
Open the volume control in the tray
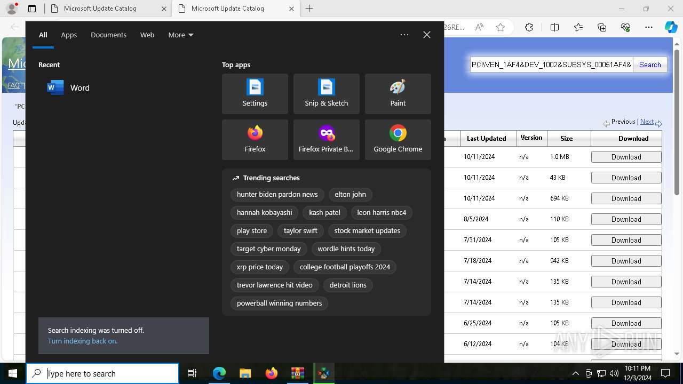[x=614, y=373]
